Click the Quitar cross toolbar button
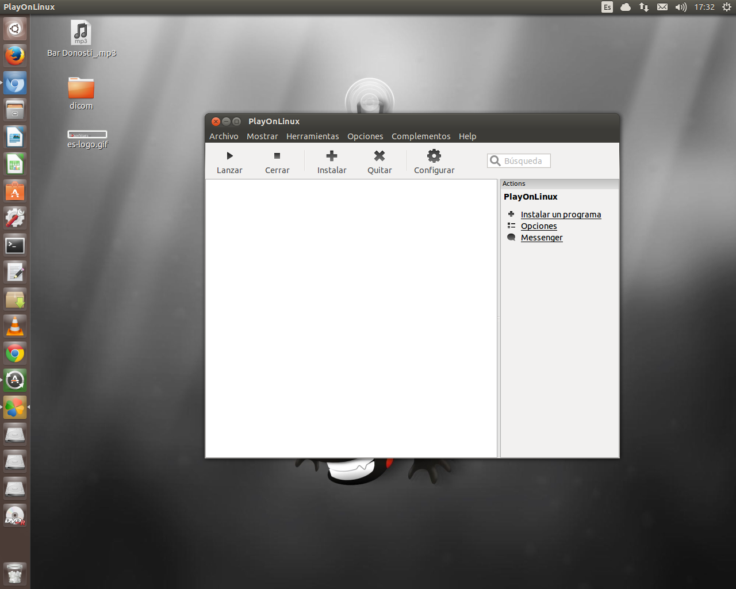The height and width of the screenshot is (589, 736). [379, 162]
